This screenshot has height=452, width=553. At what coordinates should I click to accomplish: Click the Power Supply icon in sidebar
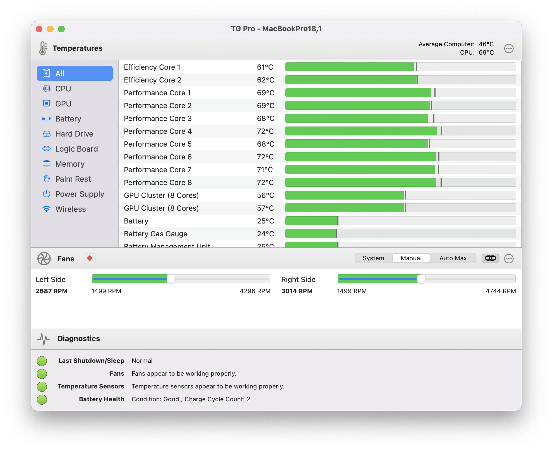[x=47, y=194]
